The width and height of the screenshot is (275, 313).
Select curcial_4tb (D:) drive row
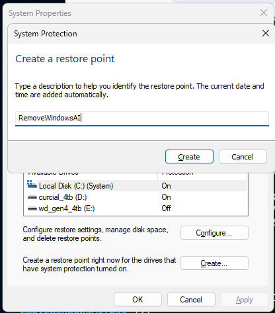pos(135,197)
